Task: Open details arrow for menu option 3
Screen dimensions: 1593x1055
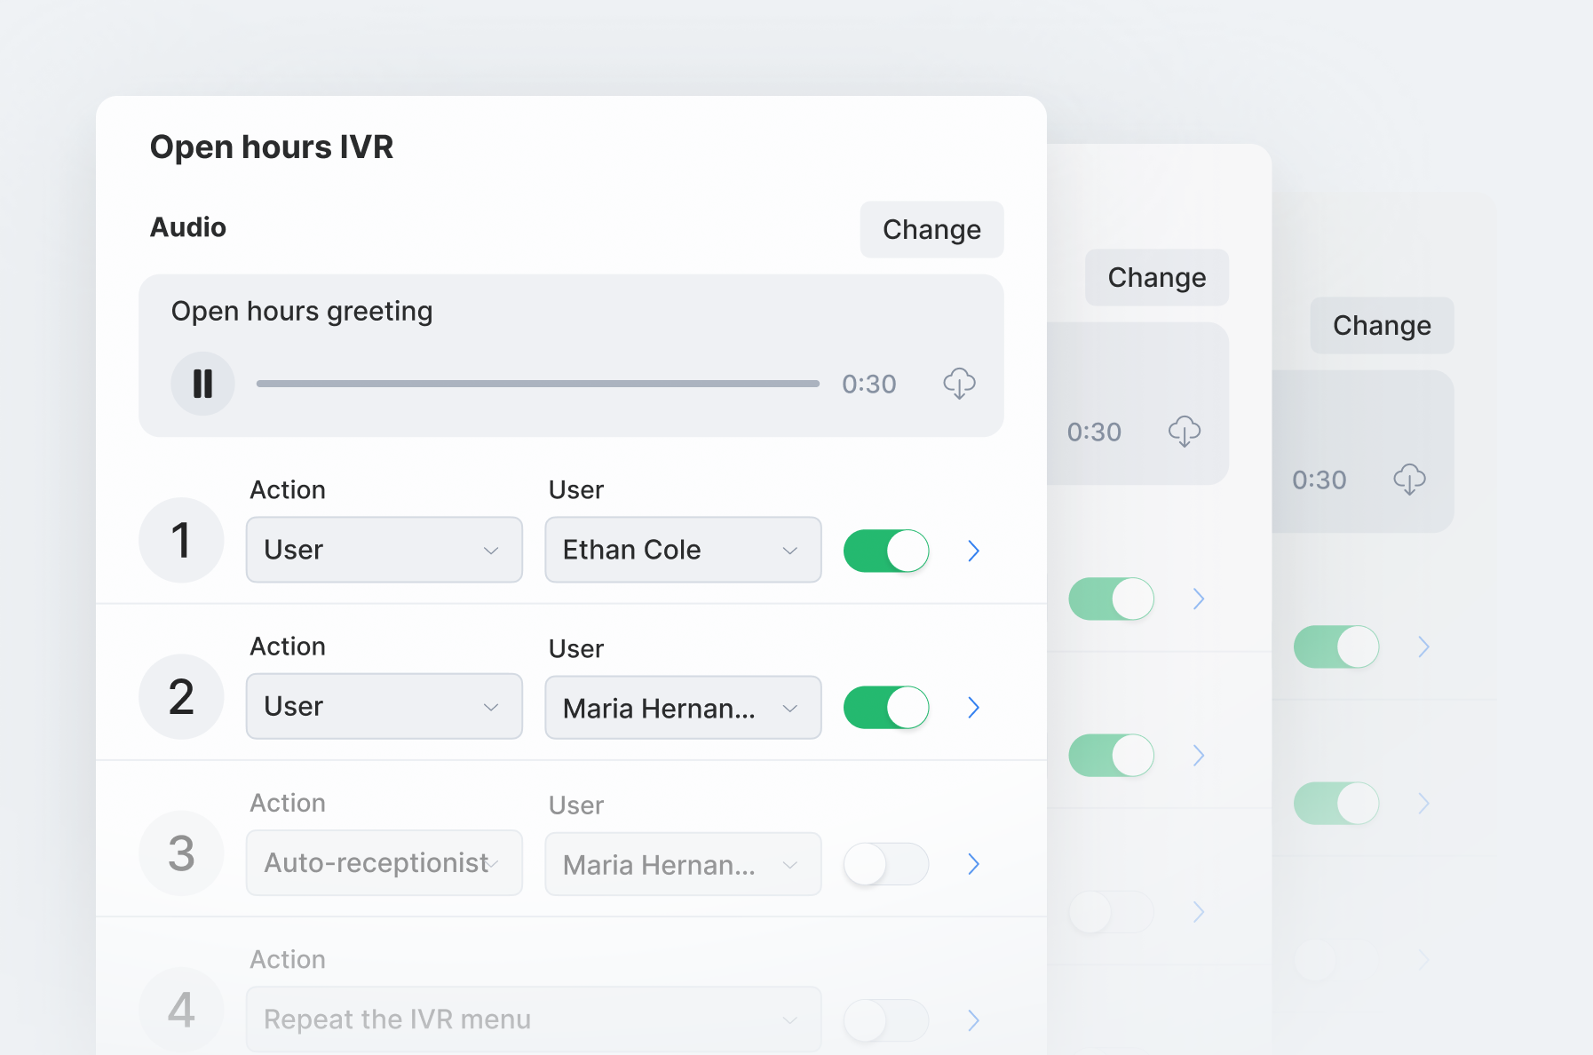Action: click(x=973, y=864)
